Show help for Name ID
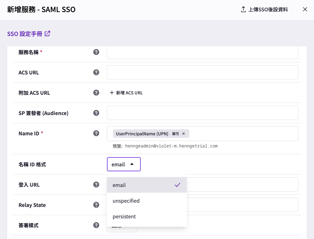Viewport: 314px width, 239px height. [96, 133]
